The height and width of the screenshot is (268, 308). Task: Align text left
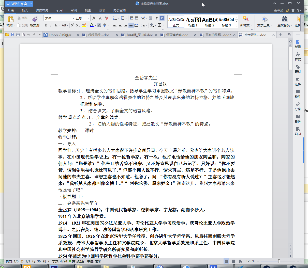(115, 25)
